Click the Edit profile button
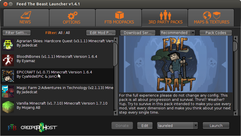The height and width of the screenshot is (136, 241). [x=145, y=126]
